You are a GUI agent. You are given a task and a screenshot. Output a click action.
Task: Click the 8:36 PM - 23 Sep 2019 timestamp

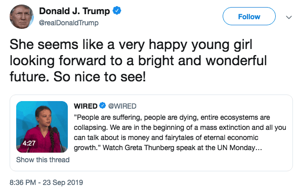coord(46,182)
